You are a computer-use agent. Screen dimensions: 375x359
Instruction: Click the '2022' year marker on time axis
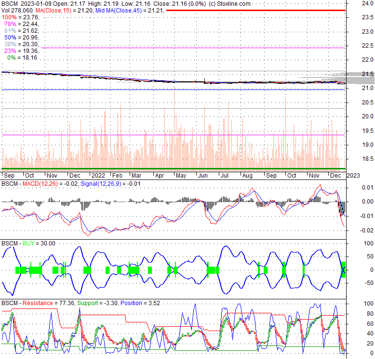(98, 176)
